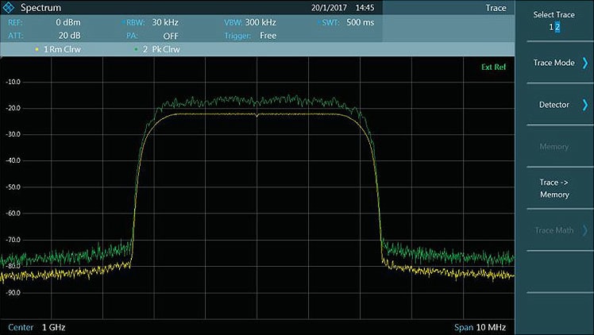
Task: Tap the Ext Ref indicator
Action: (x=493, y=67)
